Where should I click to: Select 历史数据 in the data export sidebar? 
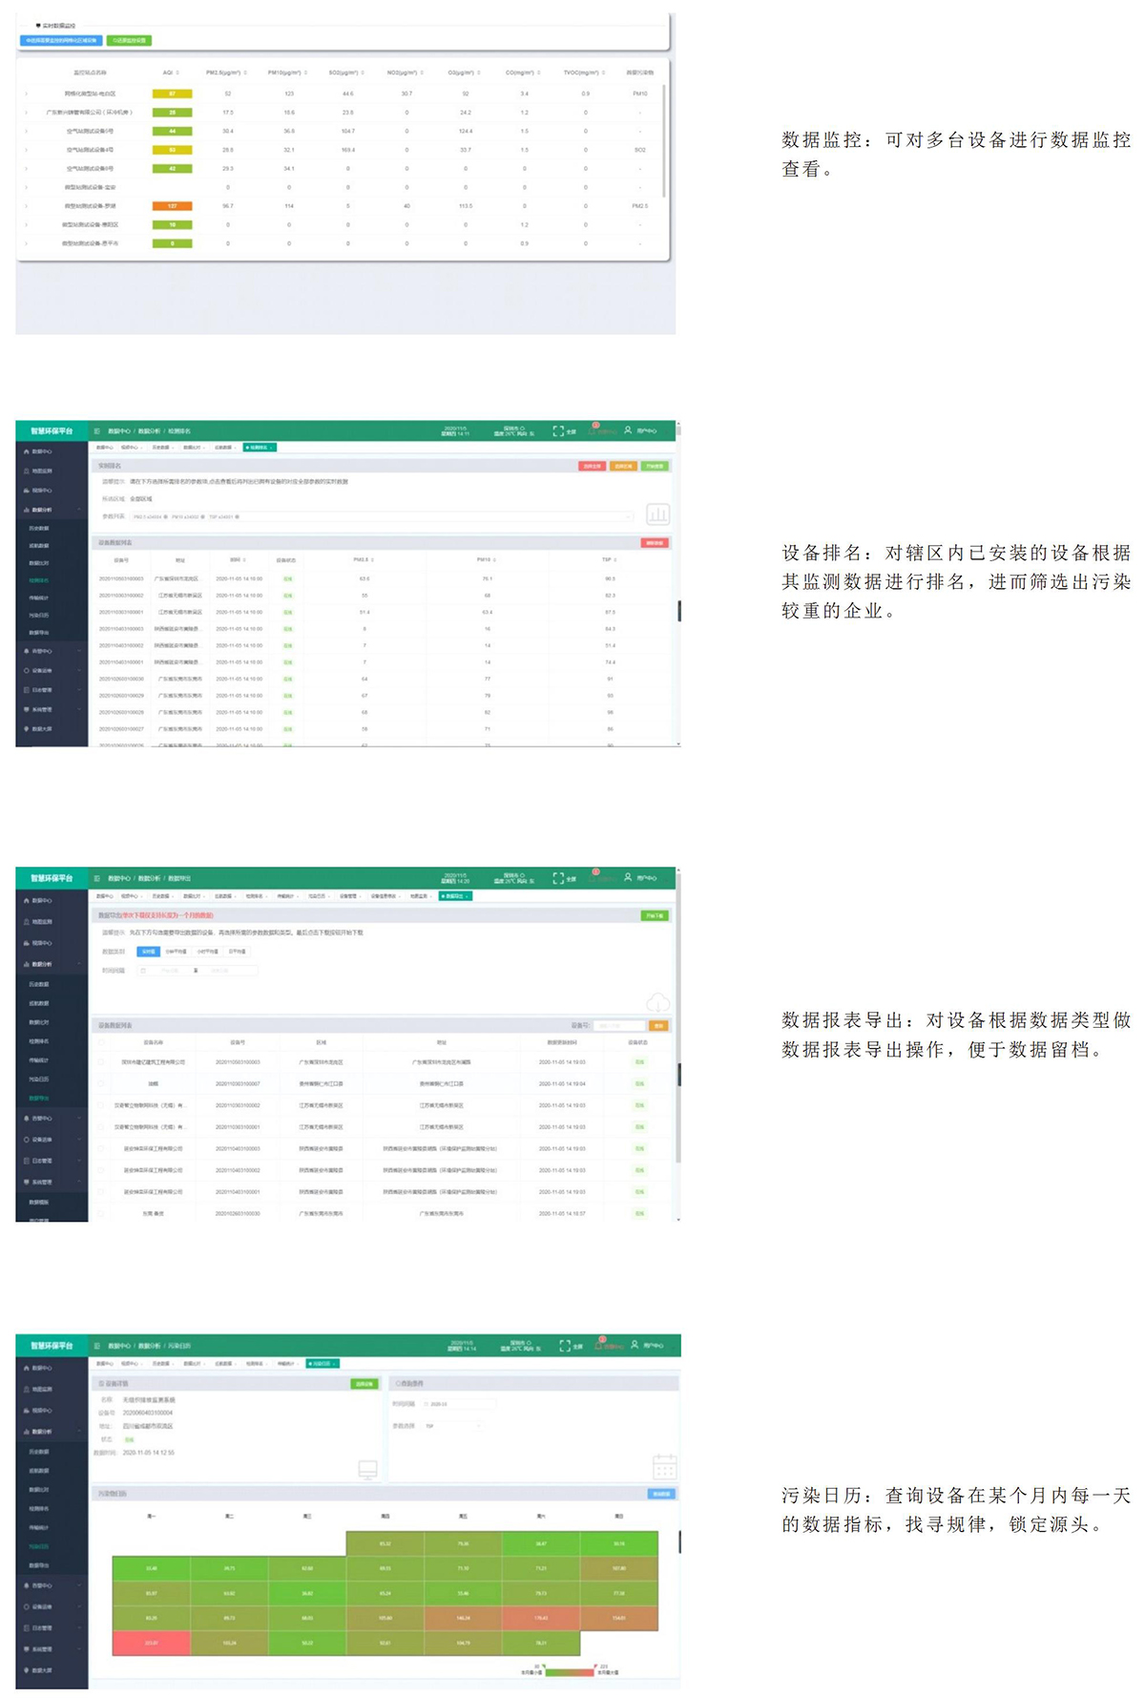pos(39,984)
